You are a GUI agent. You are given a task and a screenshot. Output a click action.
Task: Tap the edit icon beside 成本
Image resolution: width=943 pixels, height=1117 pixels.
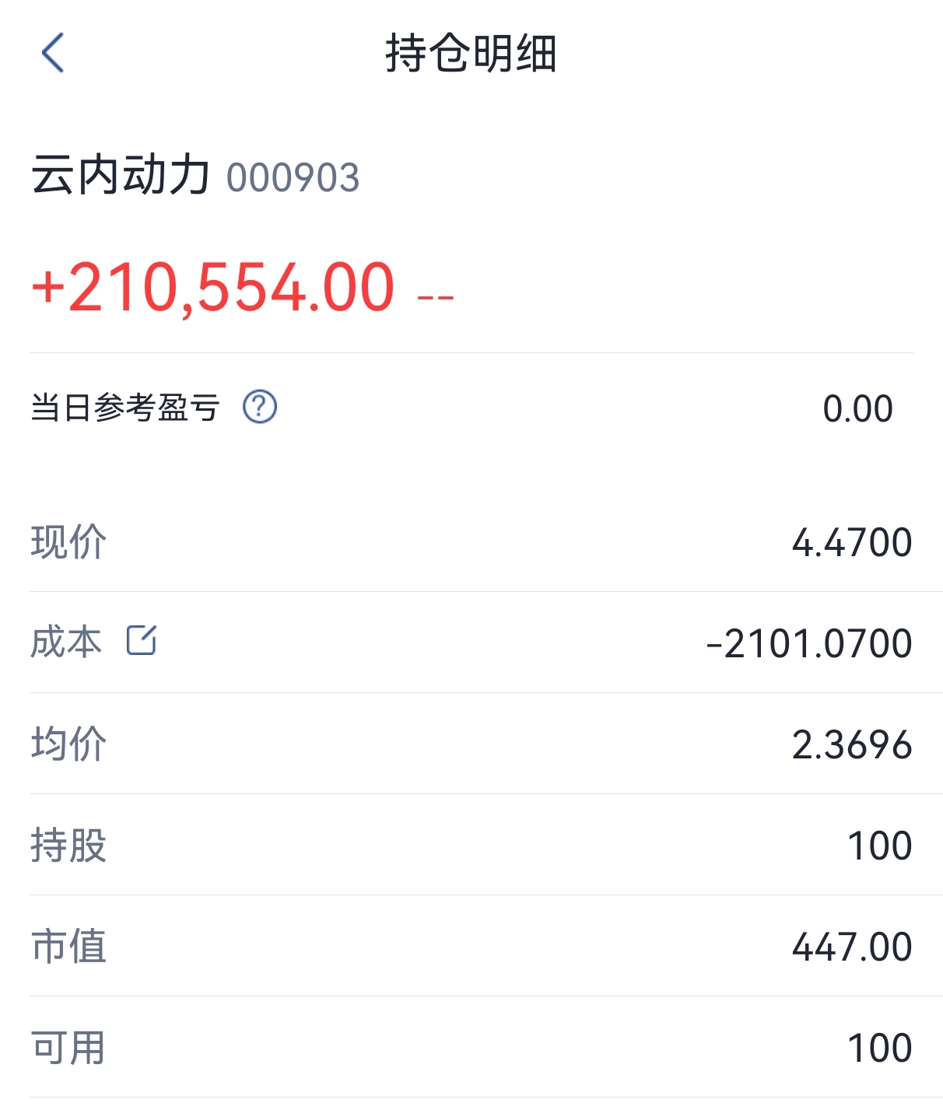tap(142, 640)
